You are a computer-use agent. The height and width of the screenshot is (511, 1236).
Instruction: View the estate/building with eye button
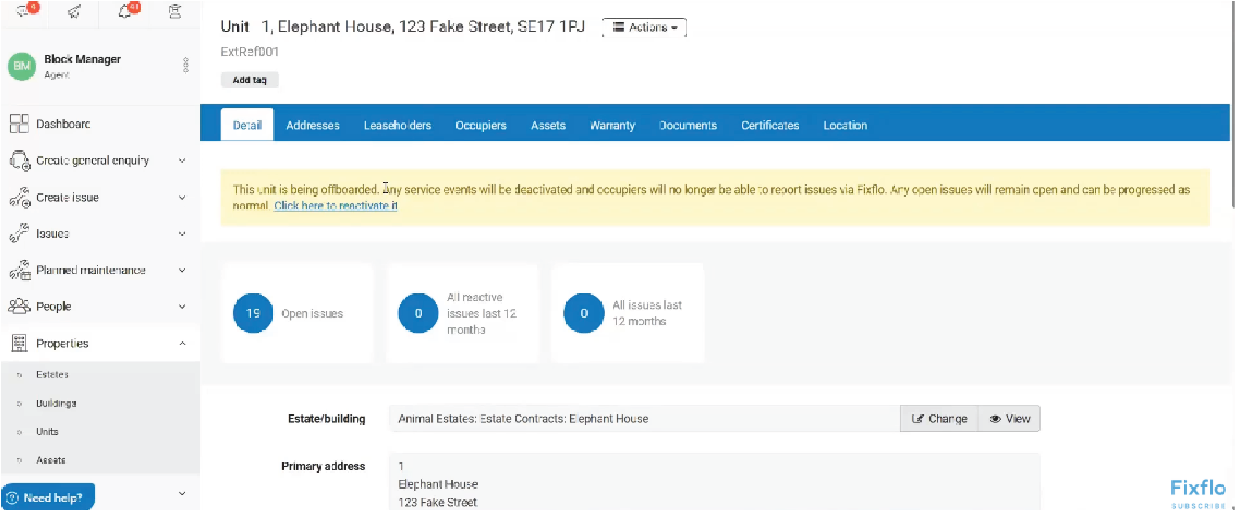[x=1009, y=419]
